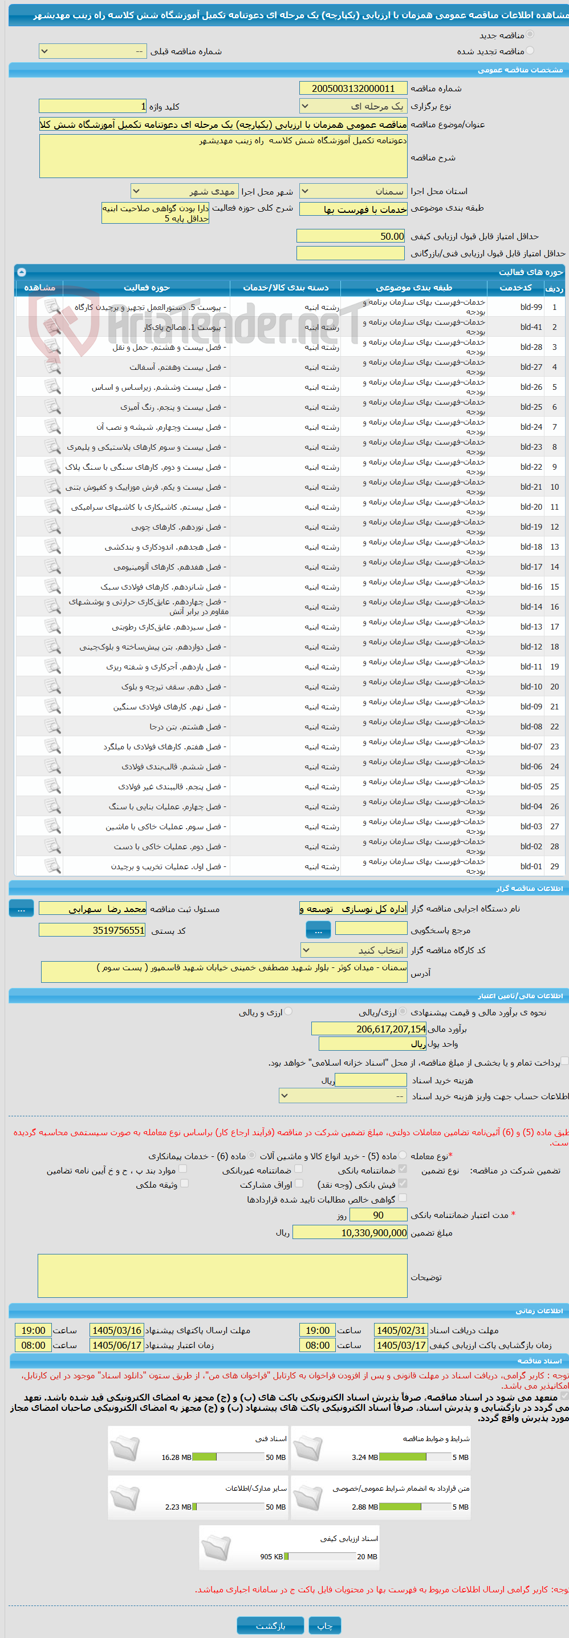
Task: Click the توضیحات text area
Action: pos(223,1276)
